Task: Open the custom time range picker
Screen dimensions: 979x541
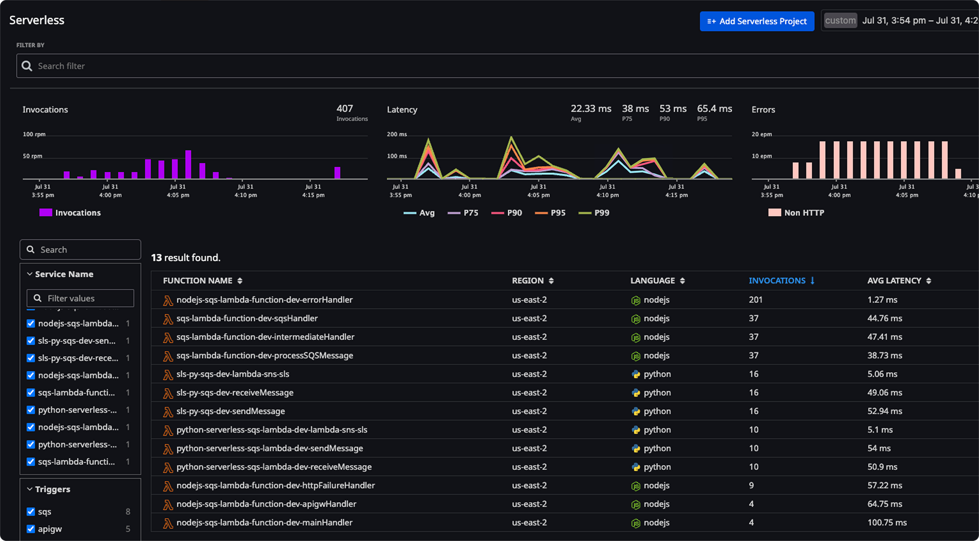Action: point(840,20)
